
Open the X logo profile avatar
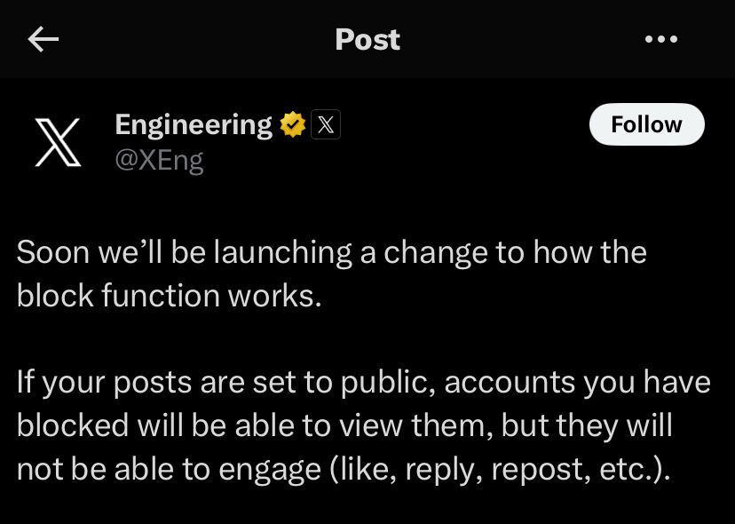[59, 143]
